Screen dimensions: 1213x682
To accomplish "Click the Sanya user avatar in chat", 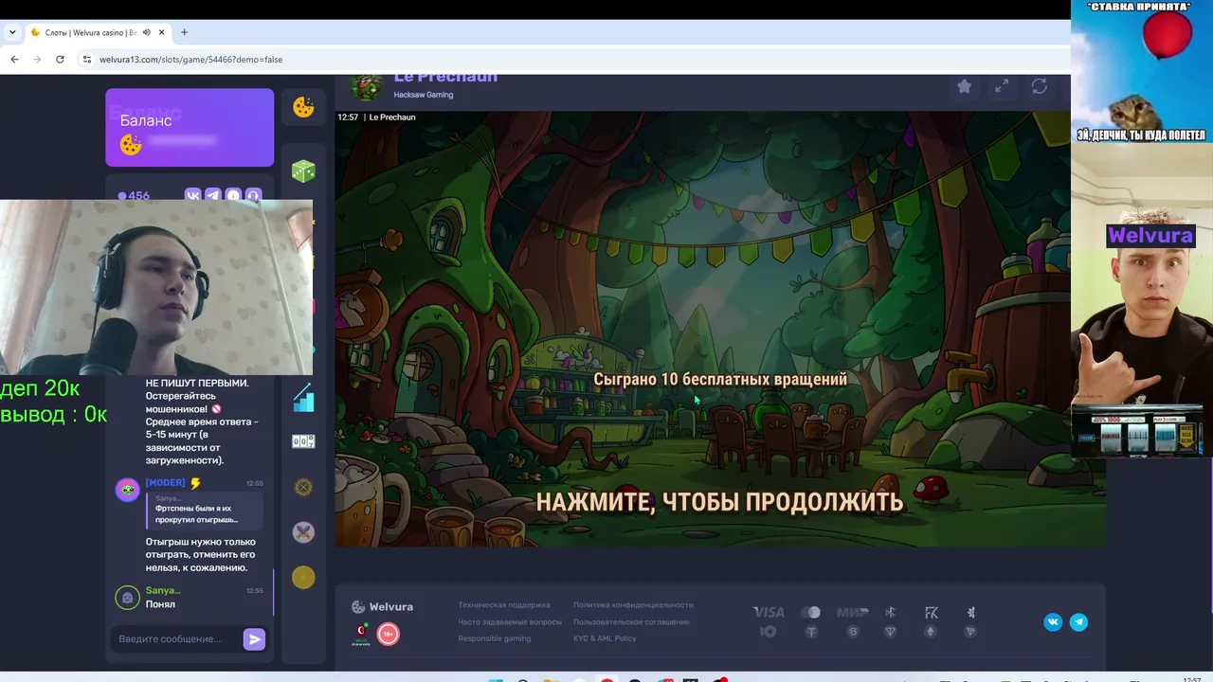I will pos(127,598).
